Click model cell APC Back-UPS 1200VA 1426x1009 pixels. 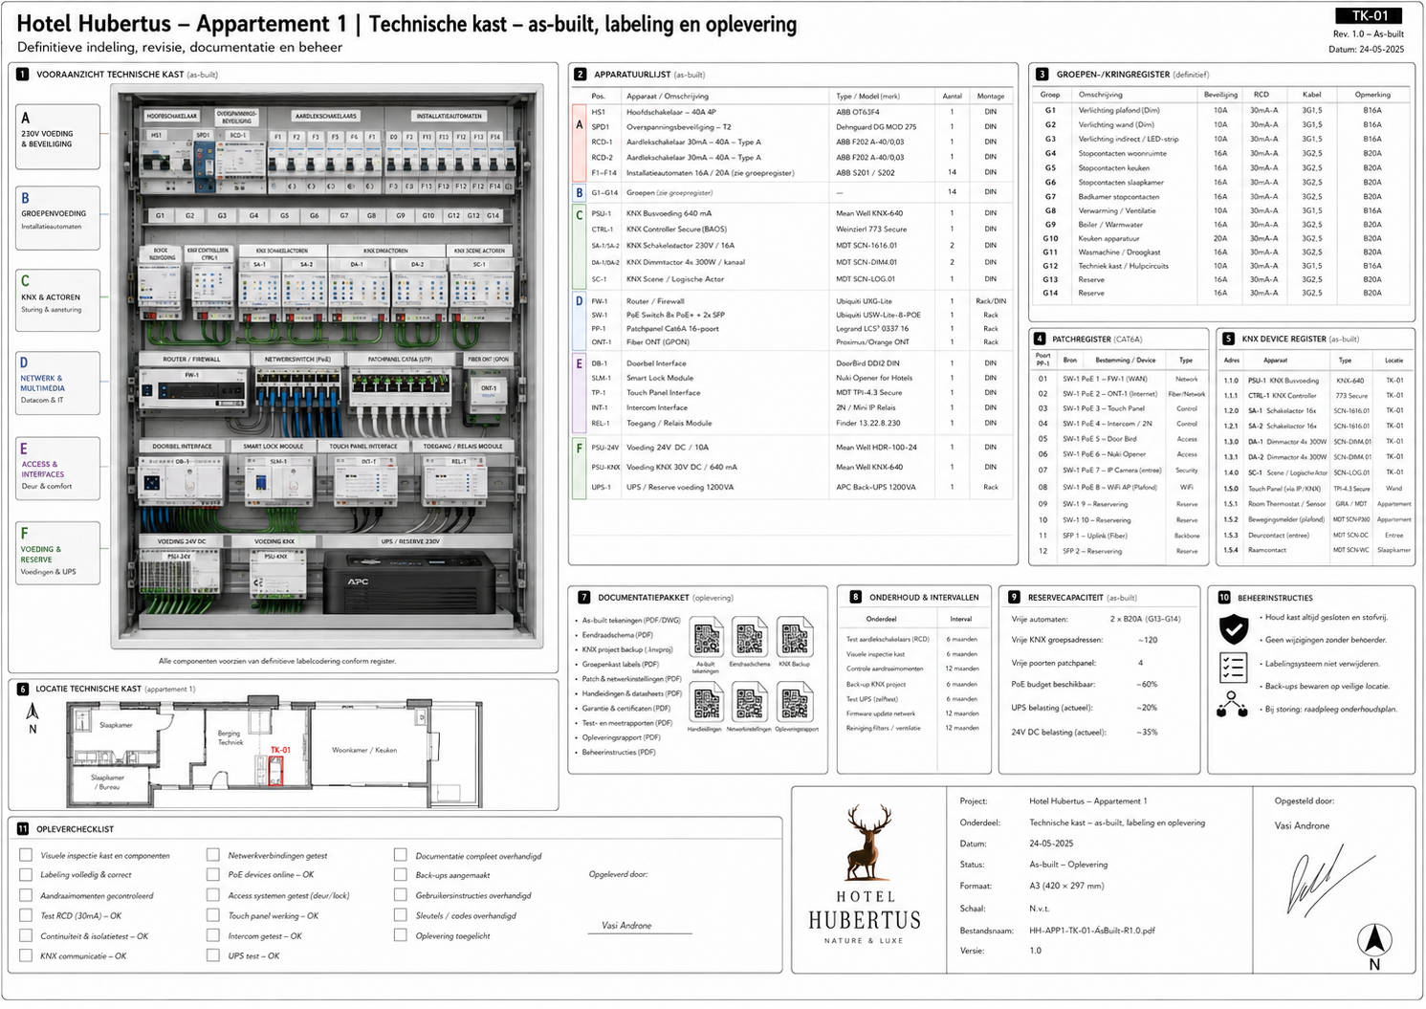pyautogui.click(x=876, y=487)
